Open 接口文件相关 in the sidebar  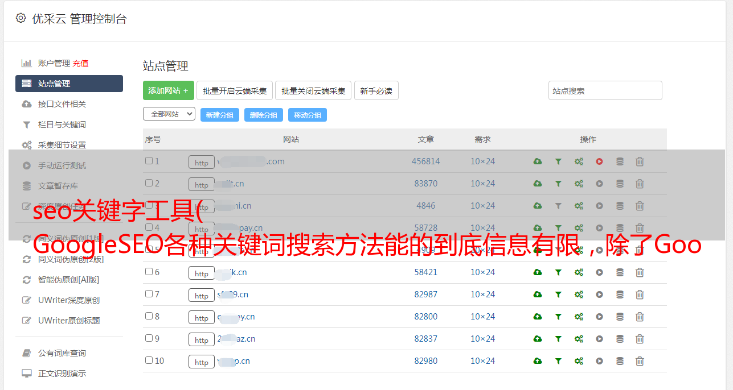[62, 104]
